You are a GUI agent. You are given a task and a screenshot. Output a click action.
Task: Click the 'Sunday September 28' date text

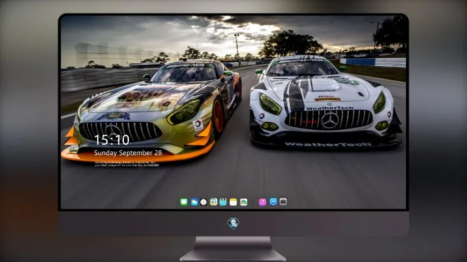point(128,153)
